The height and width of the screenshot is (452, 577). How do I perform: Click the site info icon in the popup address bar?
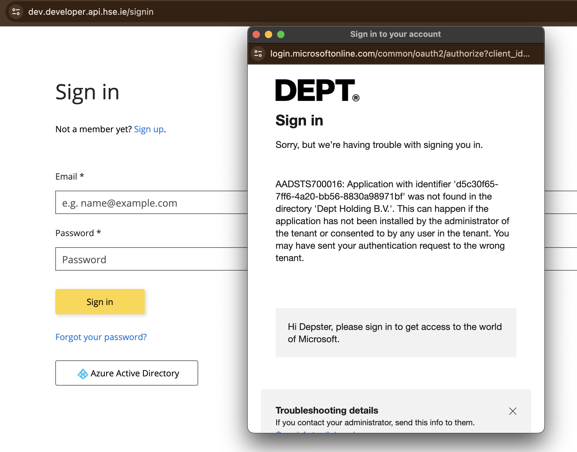pyautogui.click(x=258, y=54)
